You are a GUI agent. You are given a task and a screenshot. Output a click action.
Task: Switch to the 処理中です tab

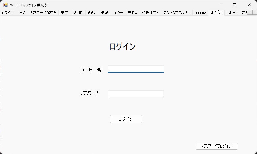click(151, 13)
